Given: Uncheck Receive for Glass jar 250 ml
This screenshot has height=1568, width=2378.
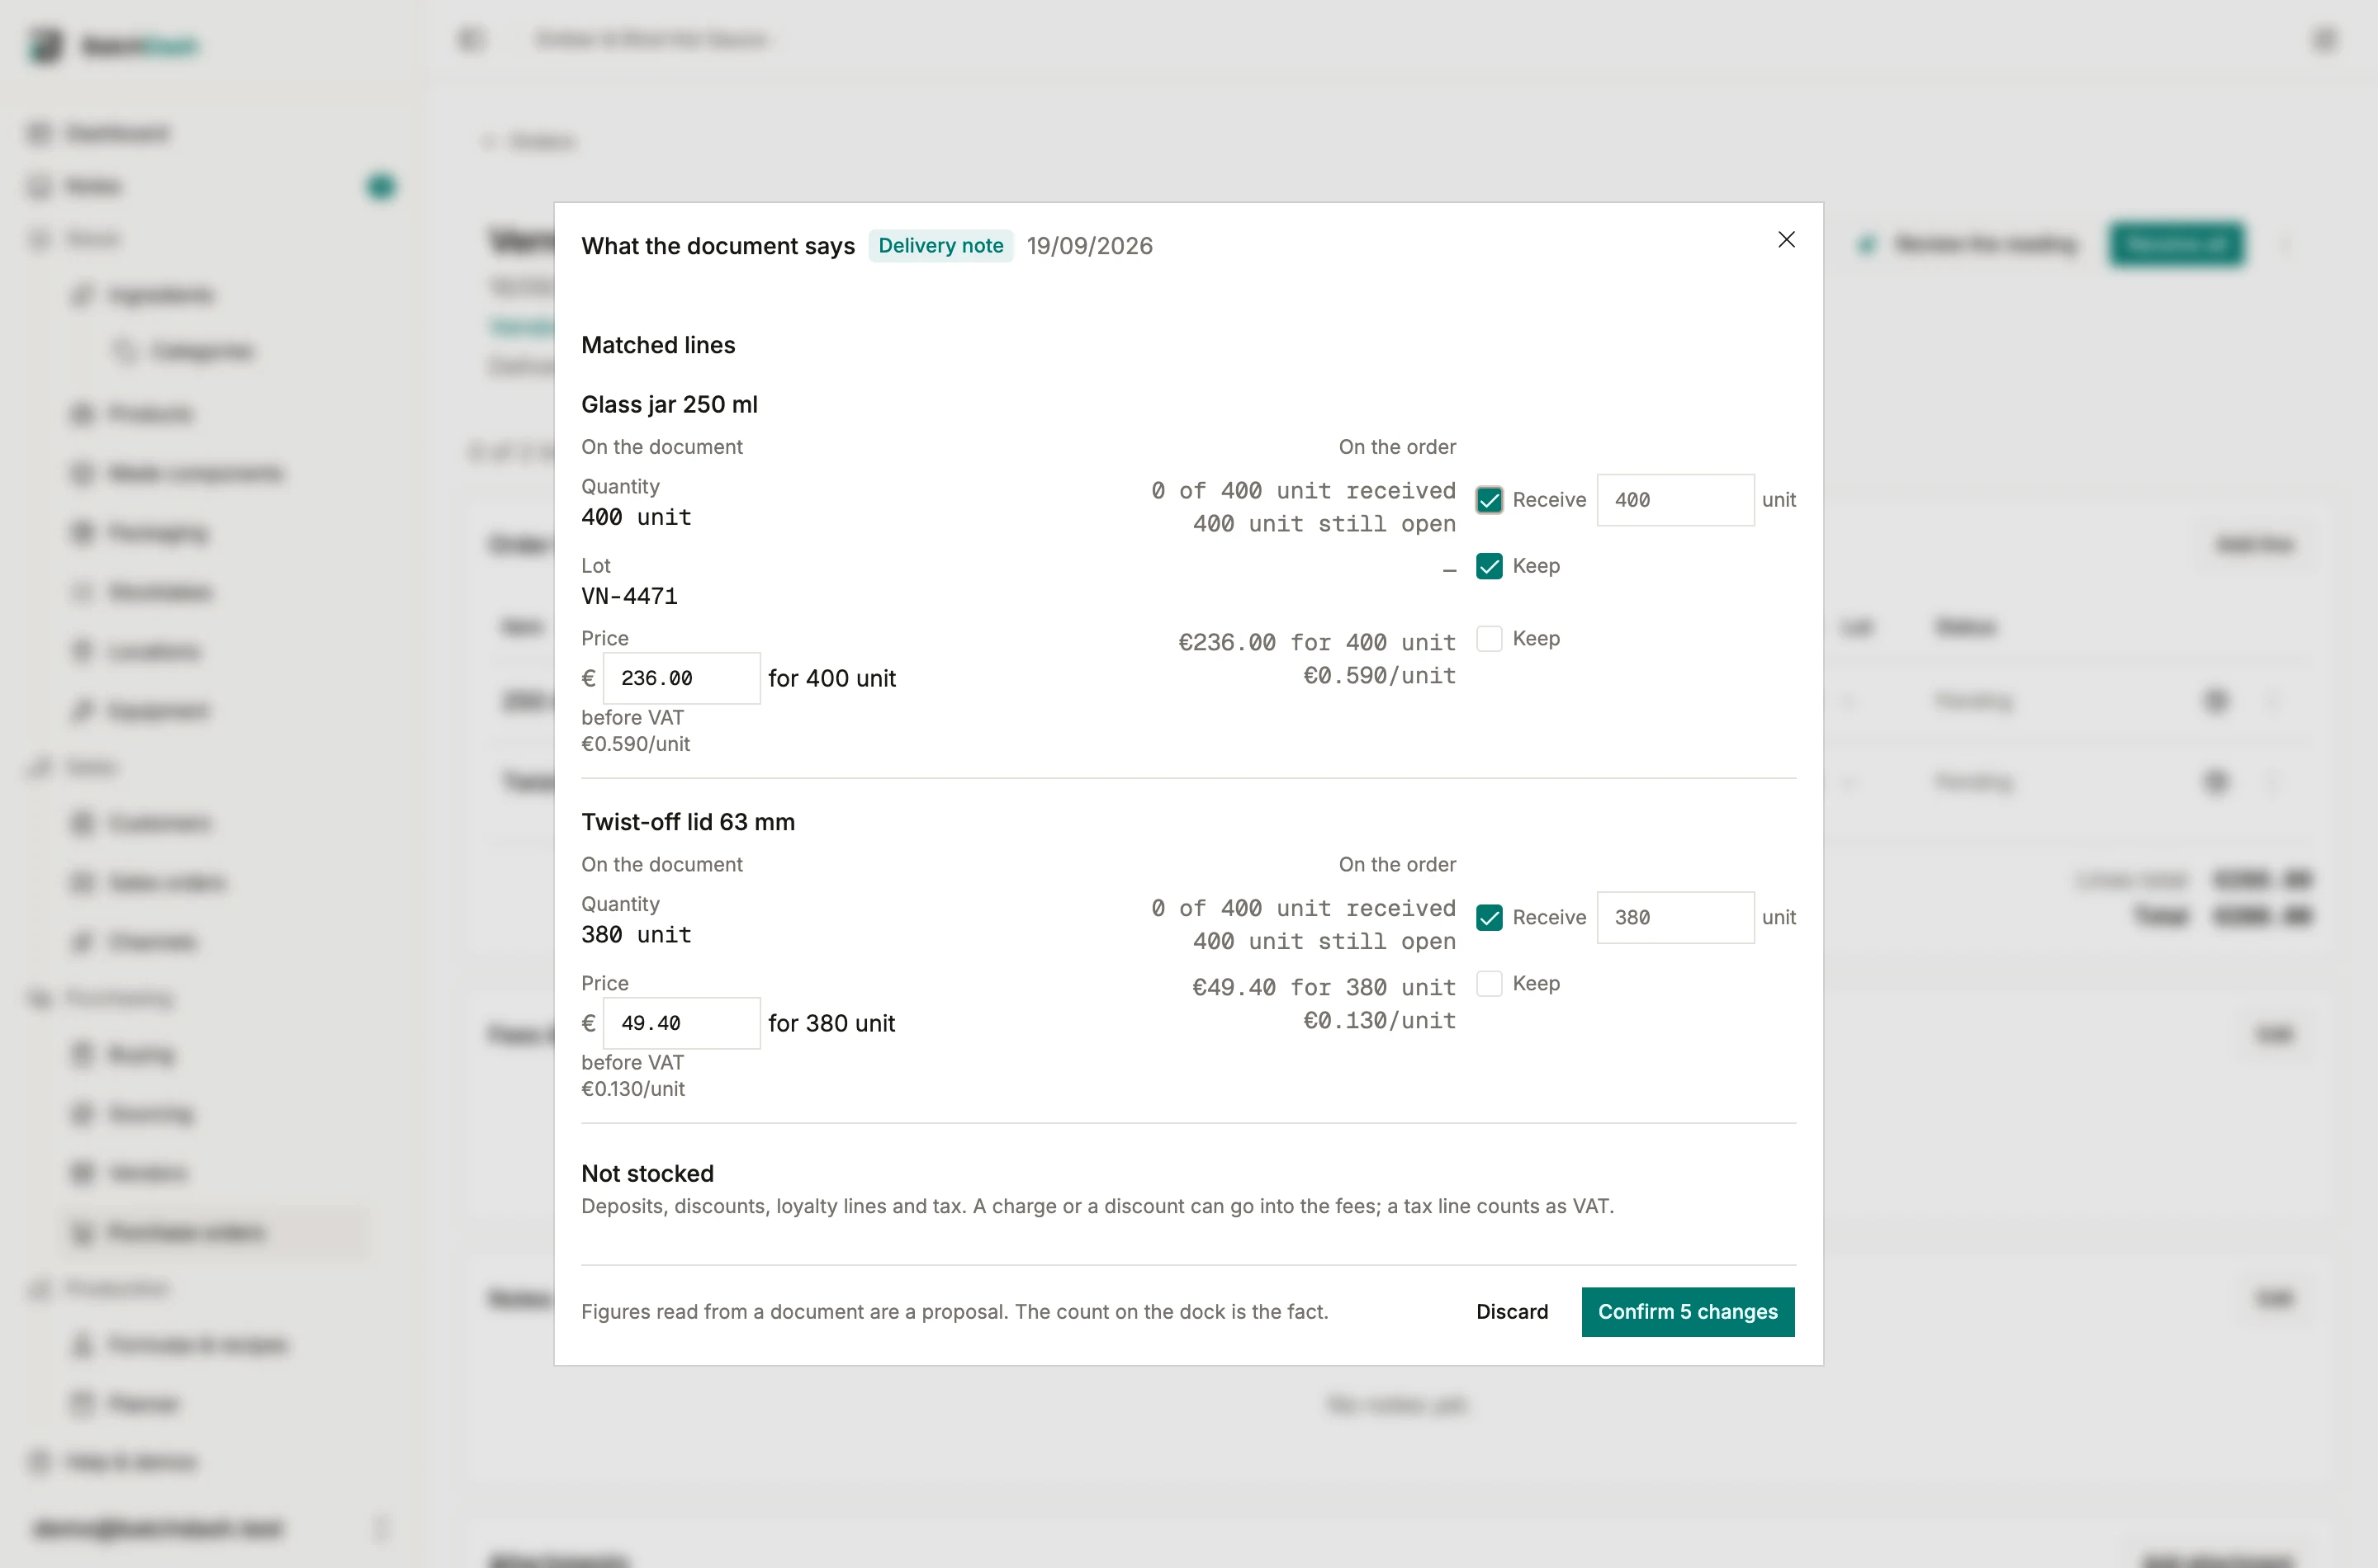Looking at the screenshot, I should pyautogui.click(x=1489, y=500).
